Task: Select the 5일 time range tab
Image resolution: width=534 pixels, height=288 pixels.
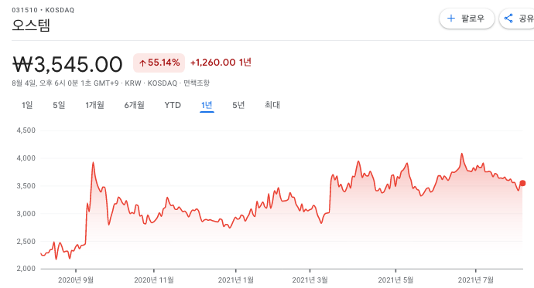Action: [x=59, y=105]
